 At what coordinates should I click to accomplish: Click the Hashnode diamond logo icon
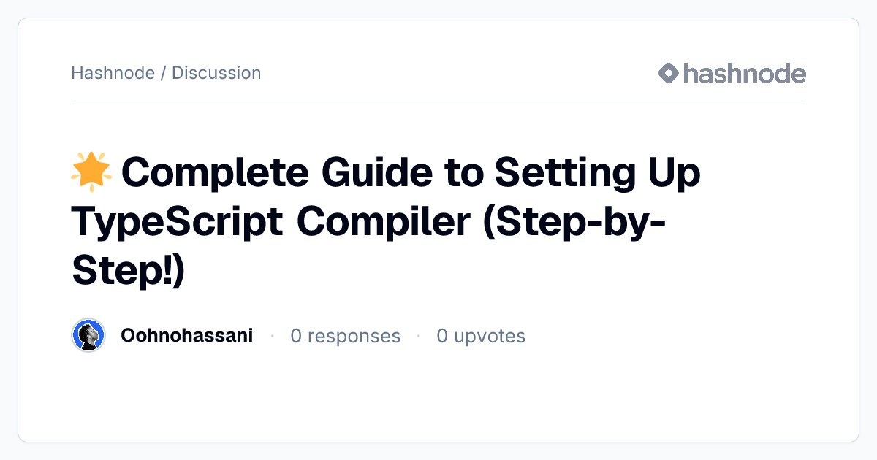[x=669, y=73]
